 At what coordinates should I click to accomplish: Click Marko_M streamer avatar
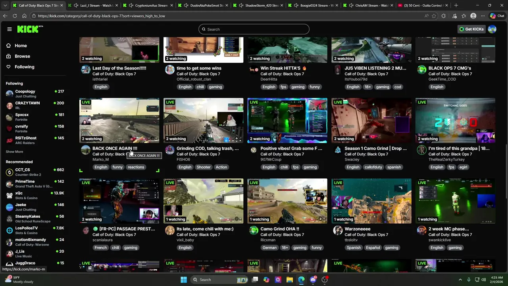(86, 150)
